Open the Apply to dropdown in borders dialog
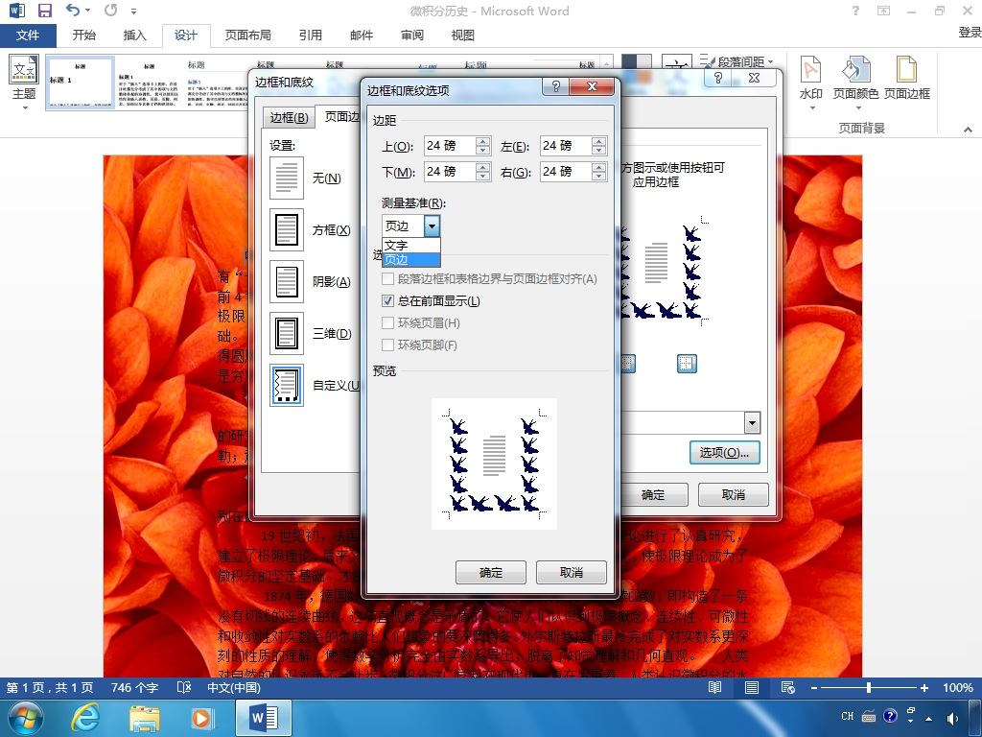Image resolution: width=982 pixels, height=737 pixels. pos(752,422)
